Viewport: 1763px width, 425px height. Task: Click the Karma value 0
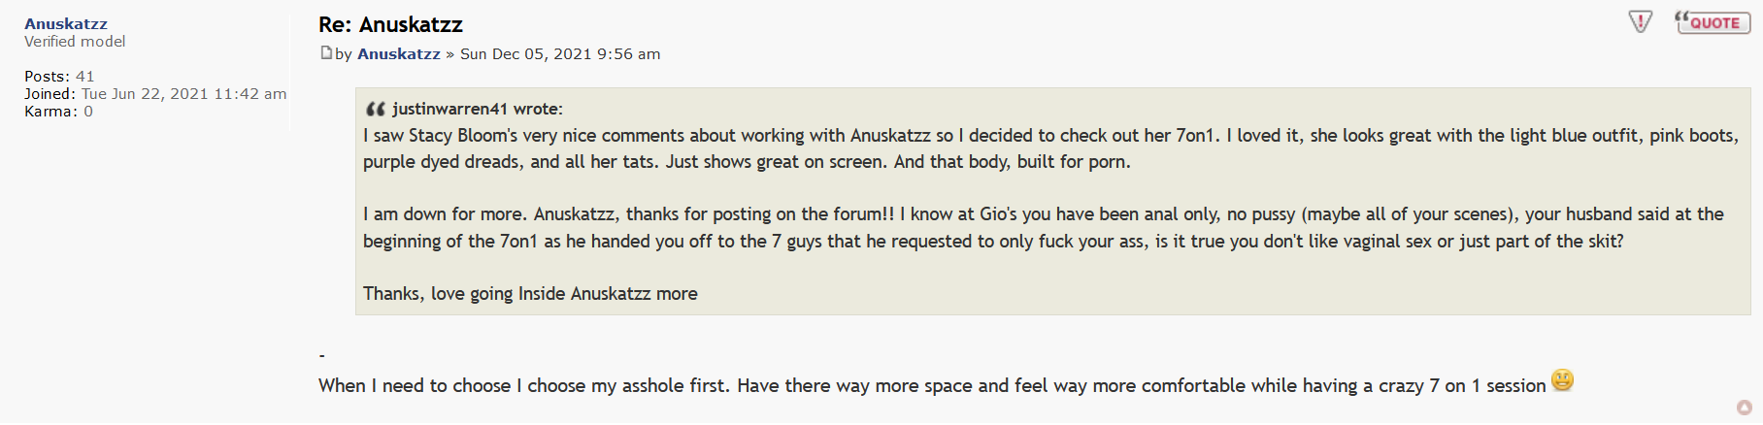pos(88,112)
